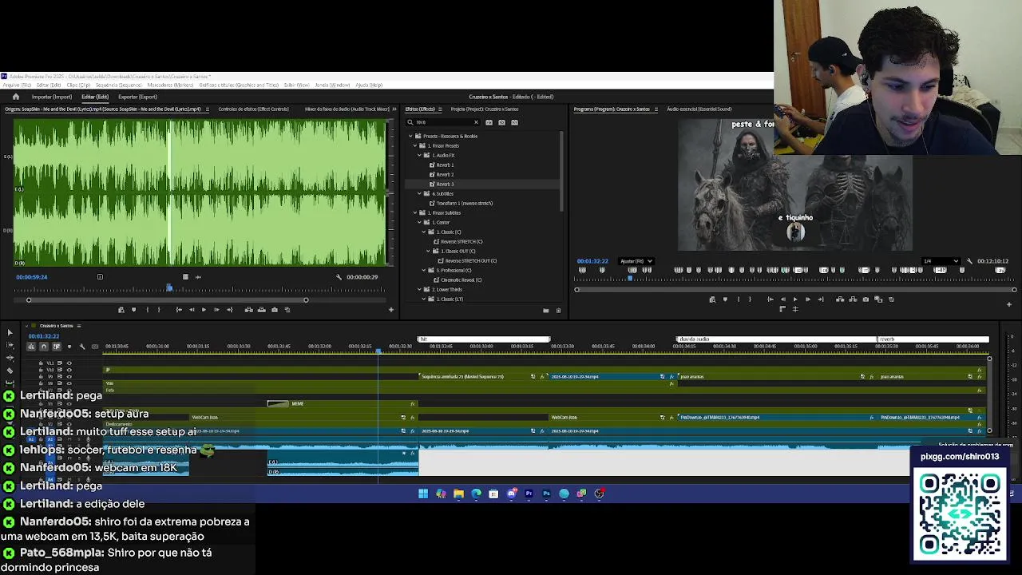This screenshot has width=1022, height=575.
Task: Switch to Controles de efeitos tab
Action: coord(253,109)
